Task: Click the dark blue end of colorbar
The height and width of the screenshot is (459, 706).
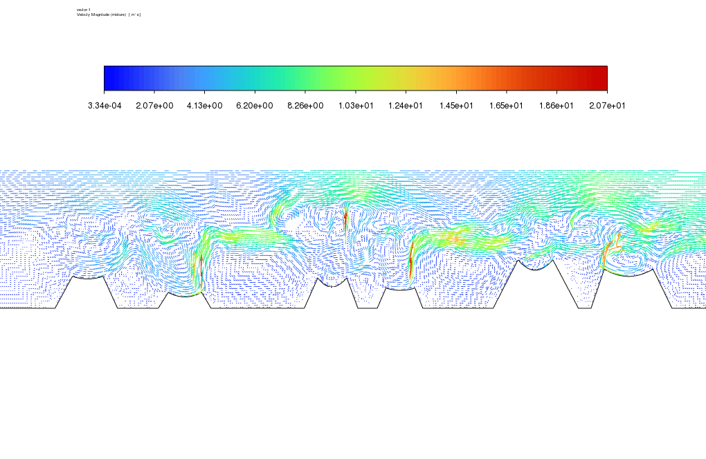Action: tap(111, 78)
